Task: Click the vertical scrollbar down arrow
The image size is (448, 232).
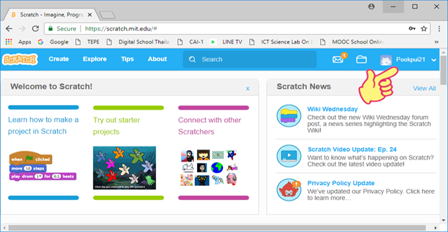Action: [443, 220]
